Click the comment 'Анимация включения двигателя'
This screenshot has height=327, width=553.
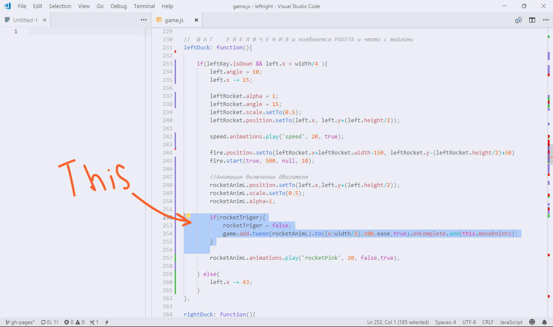click(x=259, y=177)
